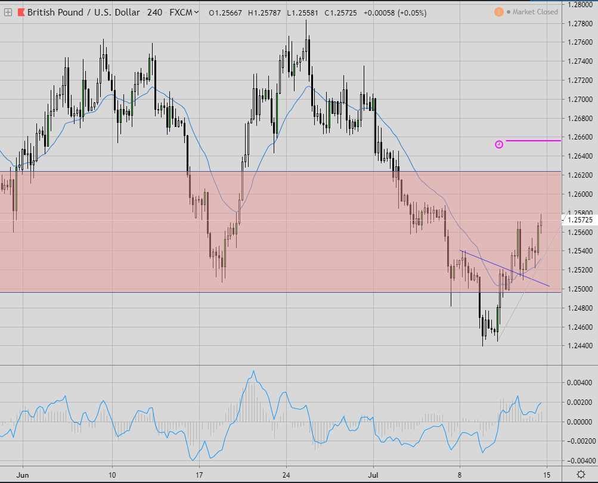Click the Jun date axis label

pos(23,475)
